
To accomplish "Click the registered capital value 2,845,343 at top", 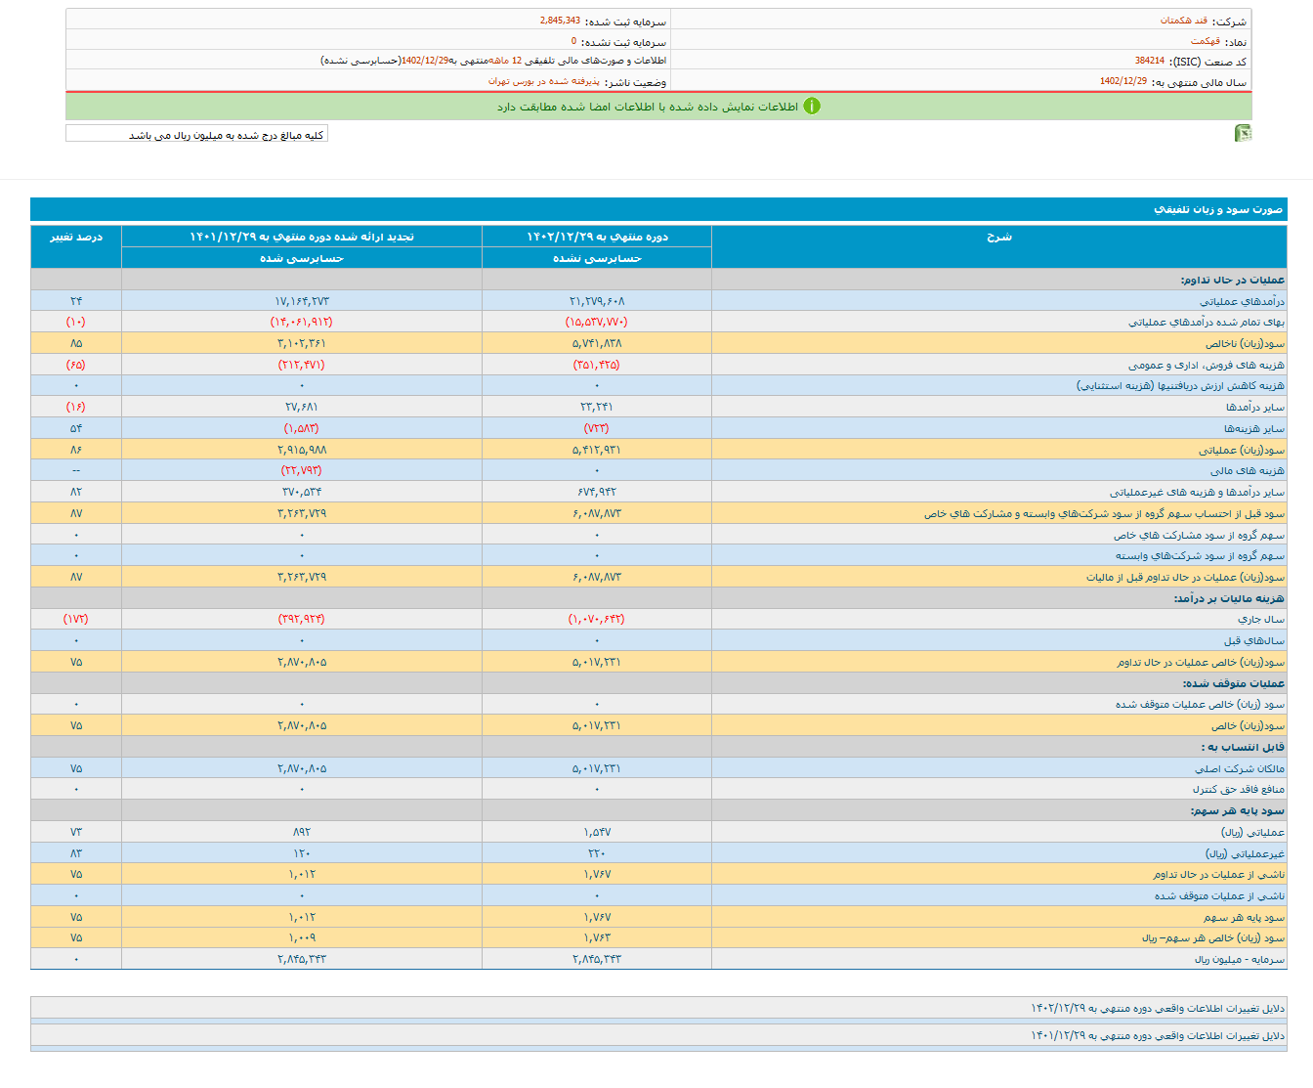I will coord(560,21).
